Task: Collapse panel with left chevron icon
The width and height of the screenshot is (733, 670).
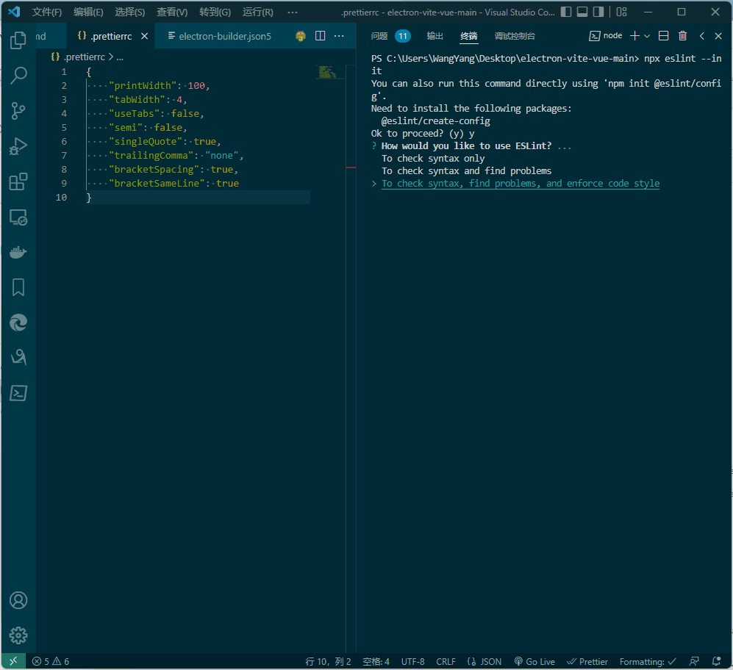Action: (x=701, y=36)
